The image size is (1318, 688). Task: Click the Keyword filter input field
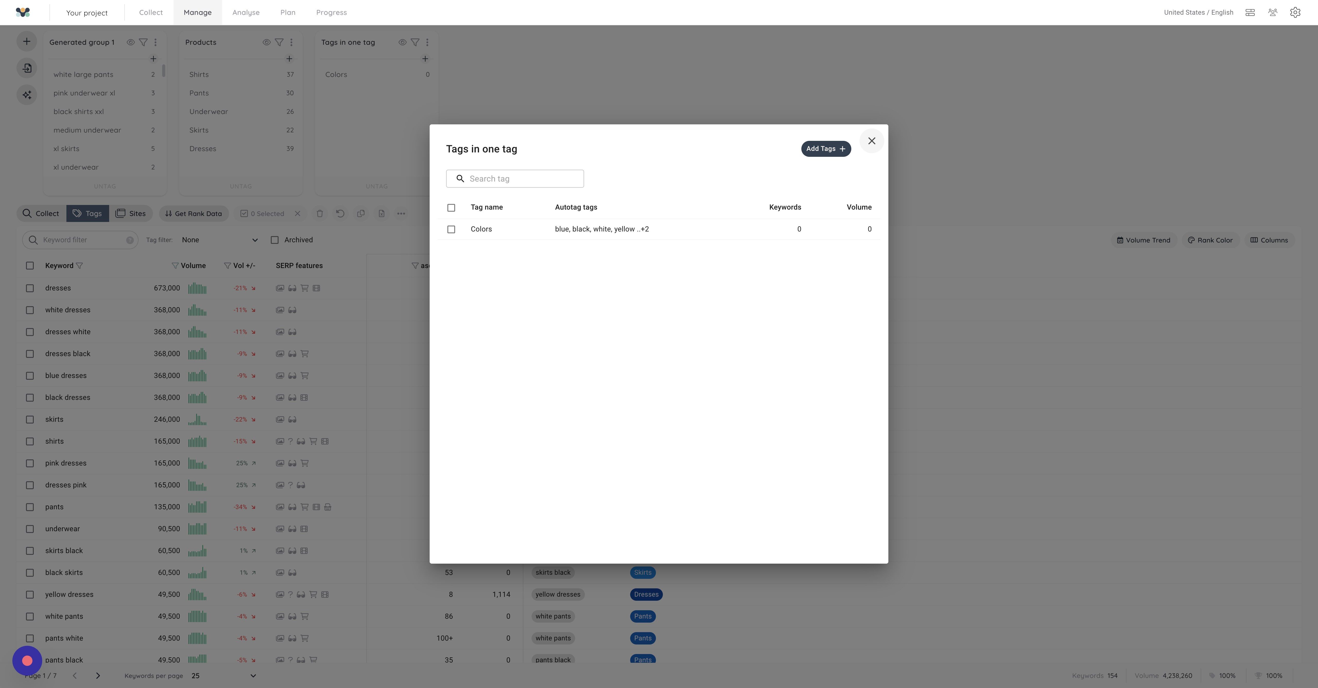80,240
